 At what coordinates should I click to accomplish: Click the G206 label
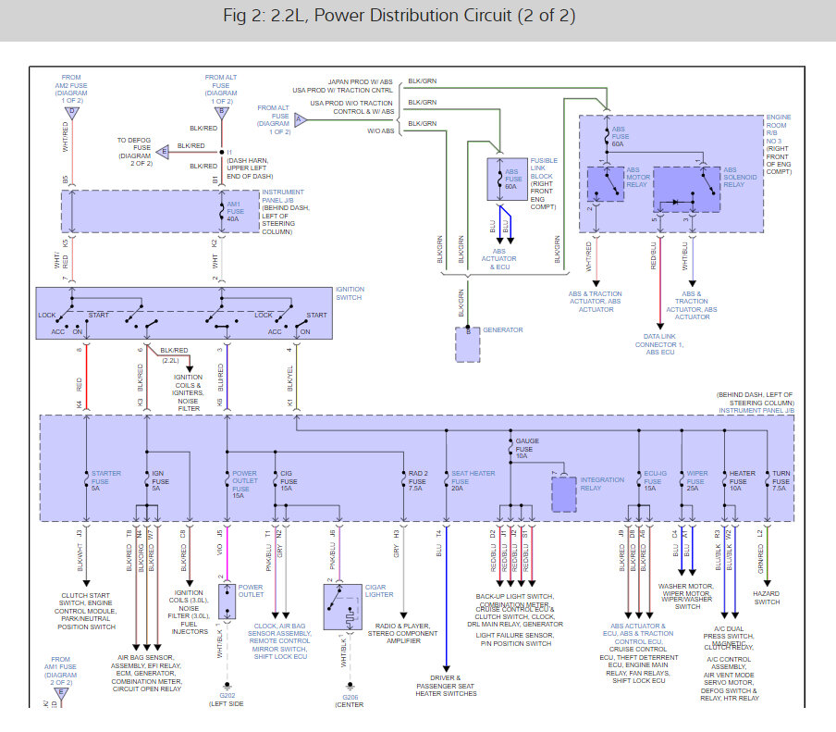click(x=350, y=698)
